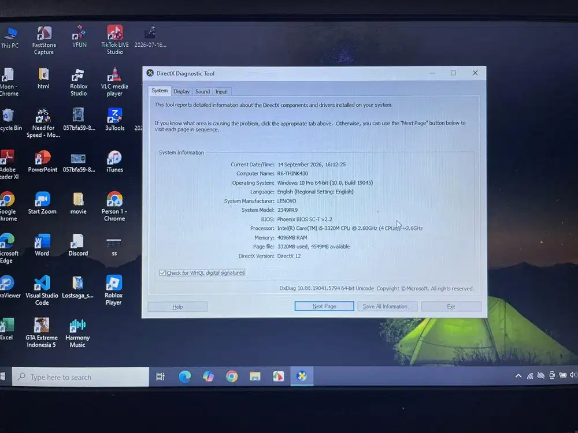Screen dimensions: 578x433
Task: Open GTA Extreme Indonesia 5 icon
Action: click(41, 333)
